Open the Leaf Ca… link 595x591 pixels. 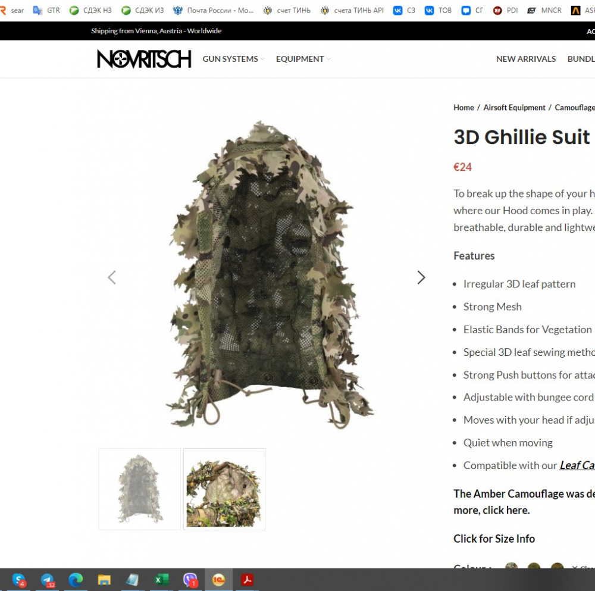[577, 465]
